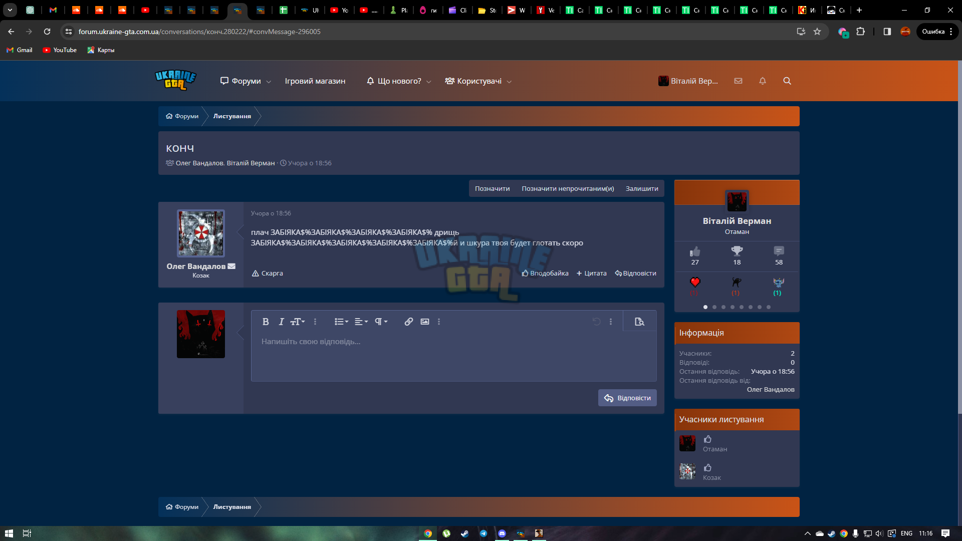The height and width of the screenshot is (541, 962).
Task: Open the text alignment dropdown in editor
Action: tap(361, 322)
